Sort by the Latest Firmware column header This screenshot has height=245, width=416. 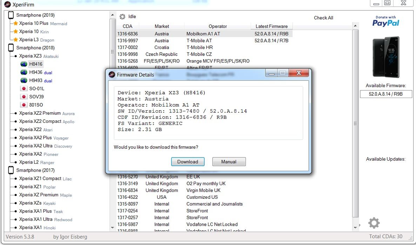point(271,26)
